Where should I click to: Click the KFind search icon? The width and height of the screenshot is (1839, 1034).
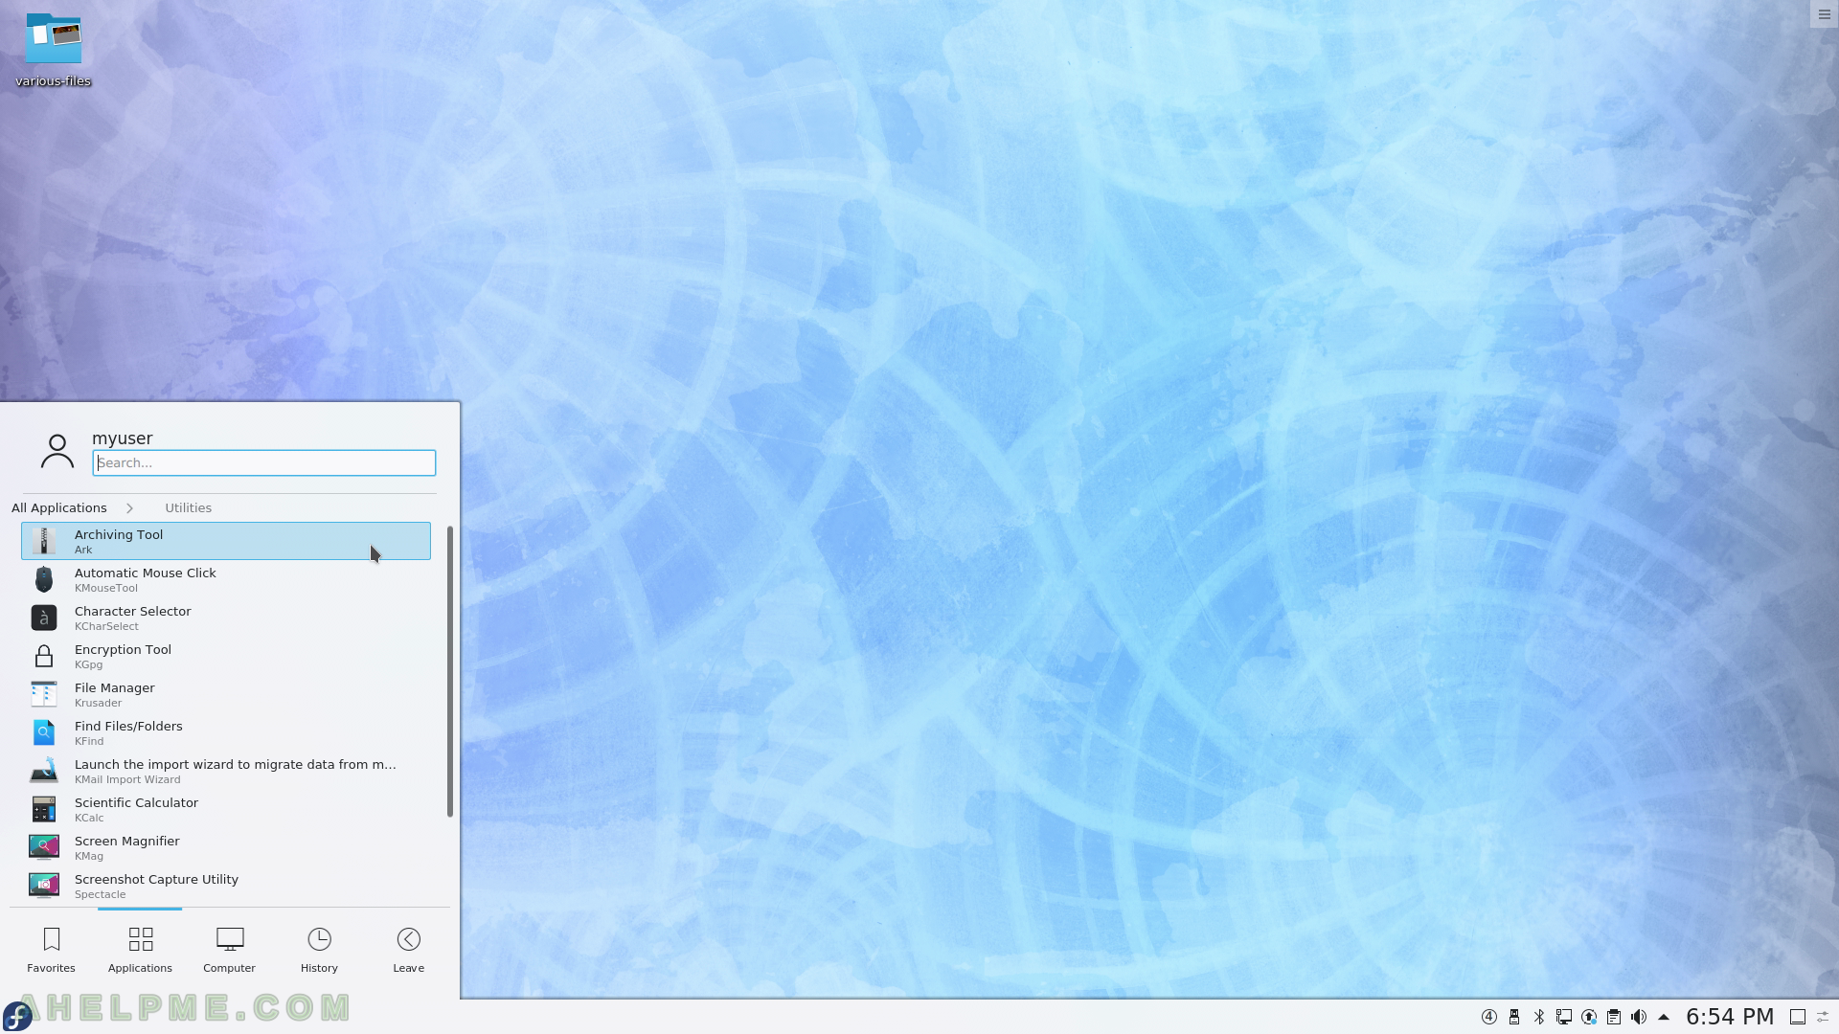[44, 732]
